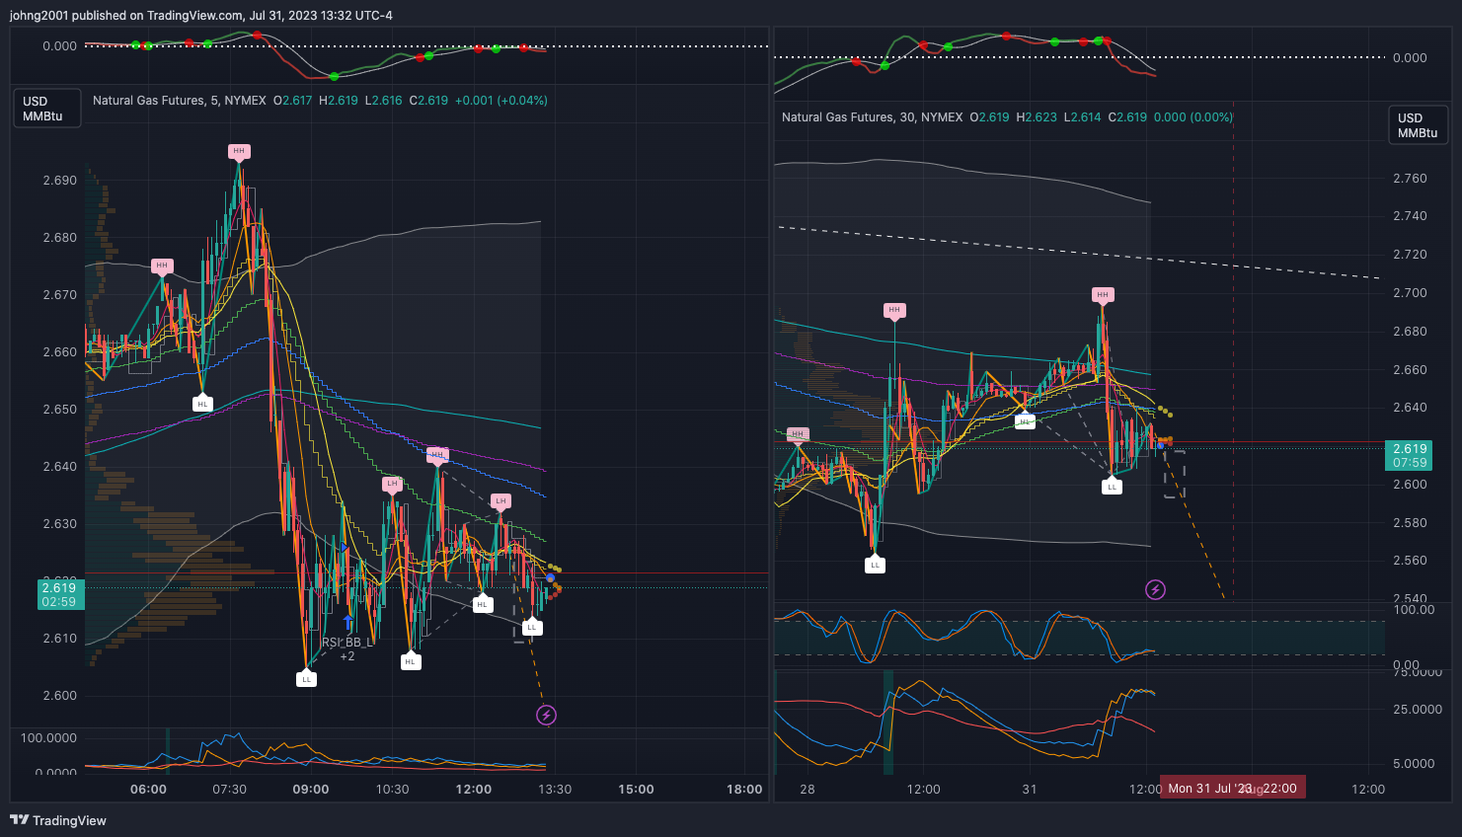Click the 2.650 price axis value

[x=60, y=410]
